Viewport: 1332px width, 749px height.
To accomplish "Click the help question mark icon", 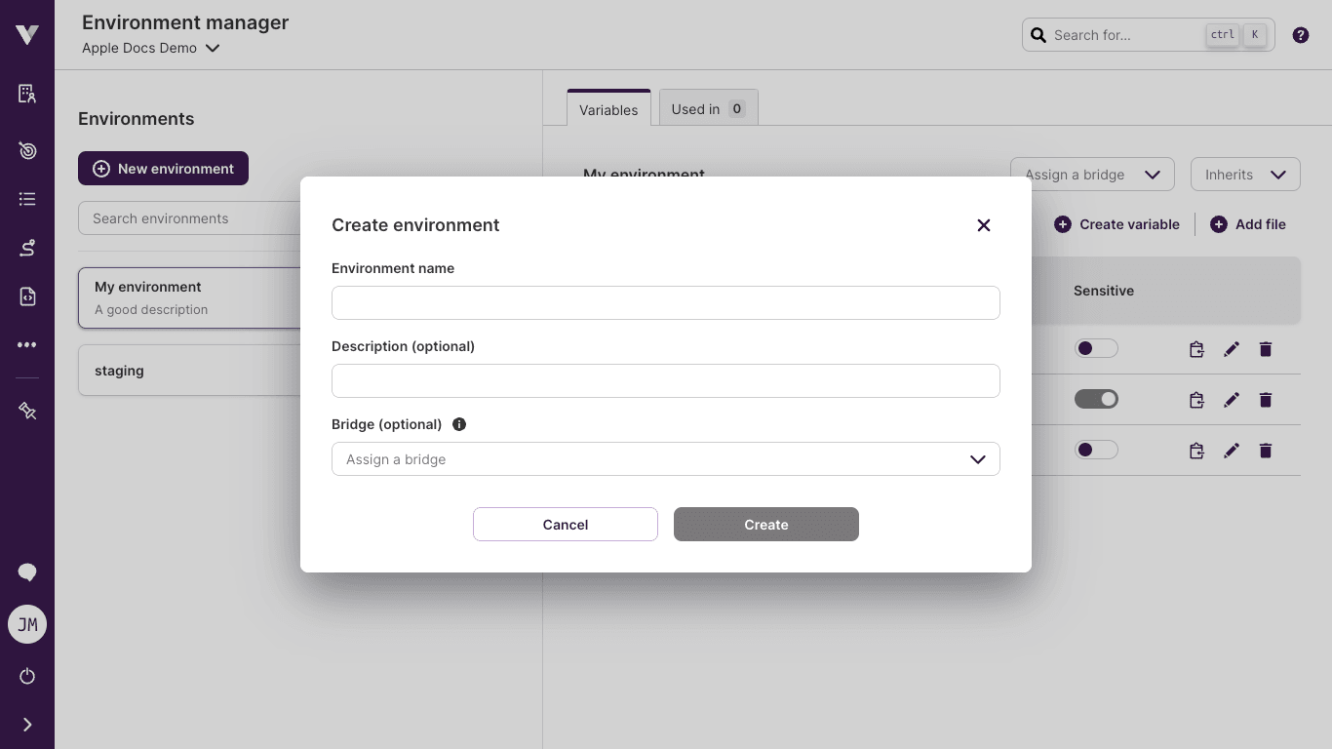I will click(1300, 35).
